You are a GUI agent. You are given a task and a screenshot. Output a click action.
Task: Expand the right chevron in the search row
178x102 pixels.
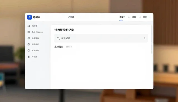145,38
